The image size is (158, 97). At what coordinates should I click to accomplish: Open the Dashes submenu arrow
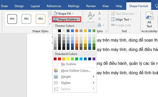coord(94,83)
